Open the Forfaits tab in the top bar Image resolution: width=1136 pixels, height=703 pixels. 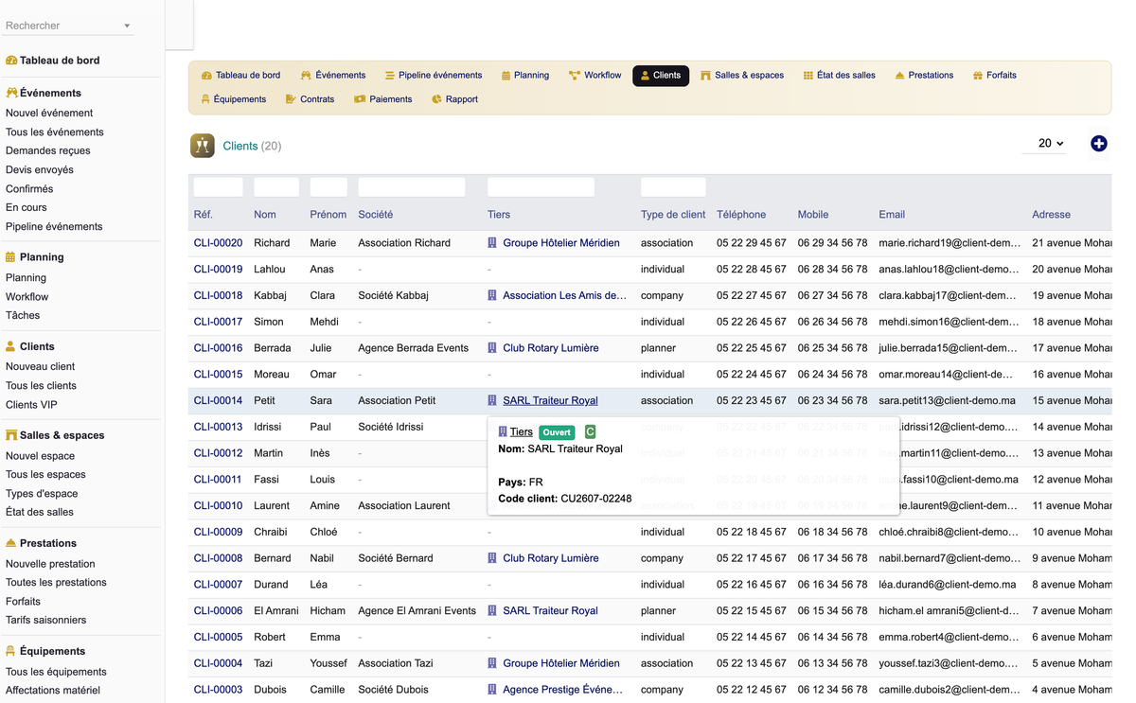pyautogui.click(x=995, y=76)
